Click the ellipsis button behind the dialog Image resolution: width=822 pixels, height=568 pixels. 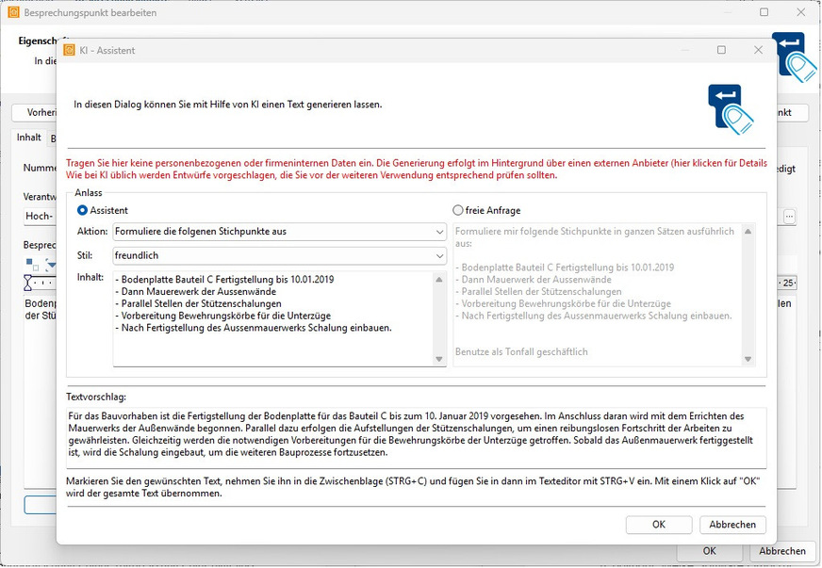tap(789, 216)
